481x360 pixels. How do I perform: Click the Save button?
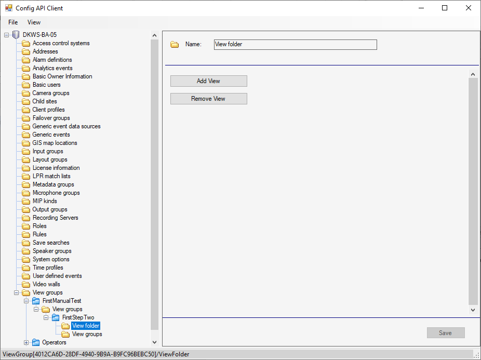(x=445, y=333)
